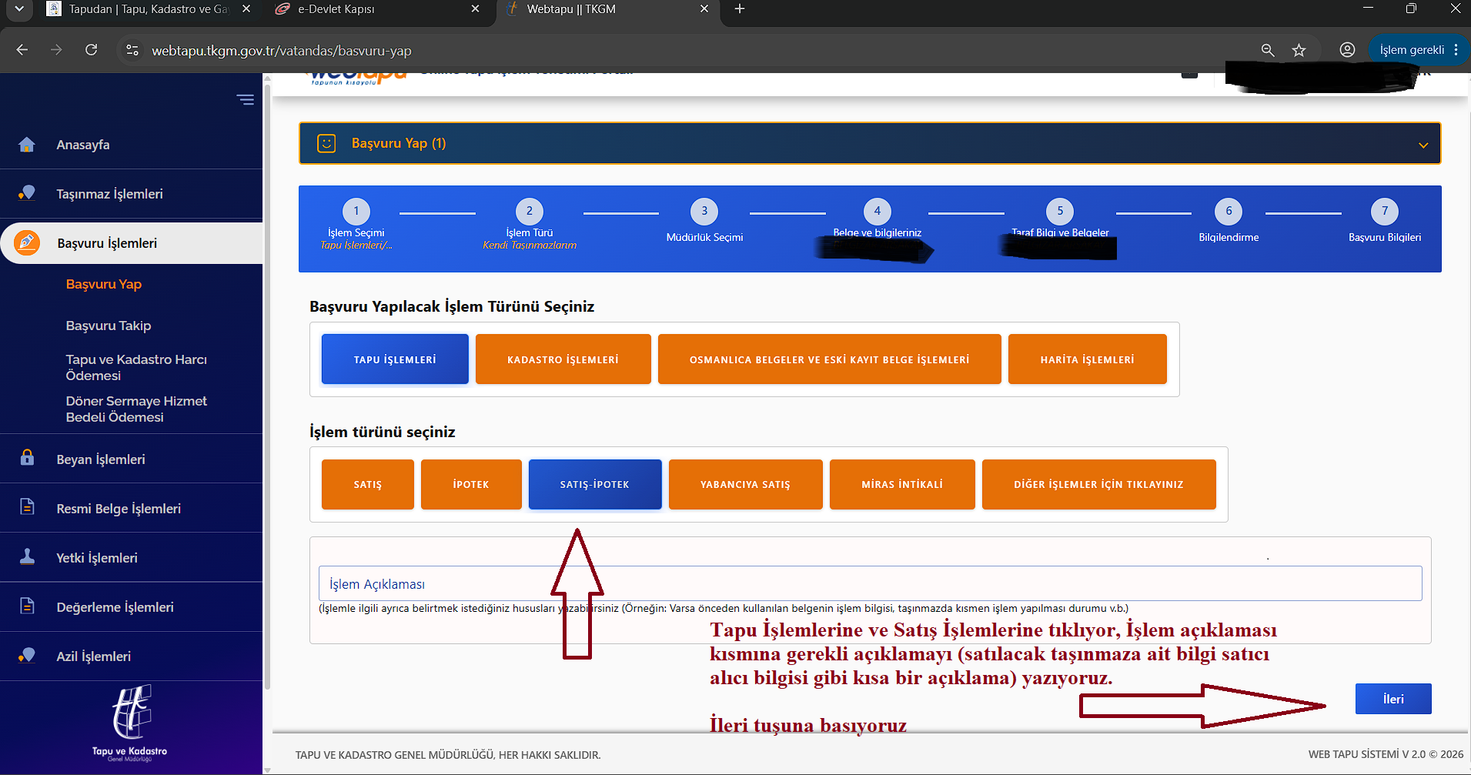
Task: Switch to the e-Devlet Kapısı tab
Action: click(x=377, y=9)
